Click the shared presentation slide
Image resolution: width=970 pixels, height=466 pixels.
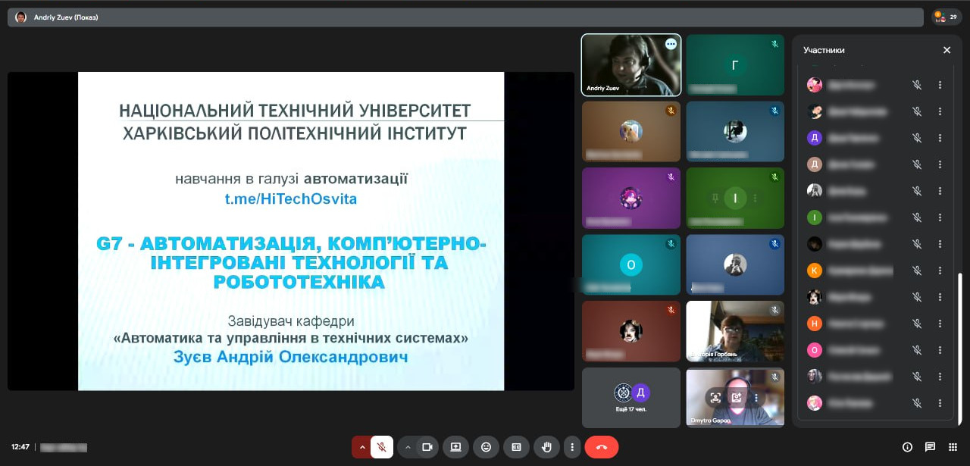click(291, 231)
